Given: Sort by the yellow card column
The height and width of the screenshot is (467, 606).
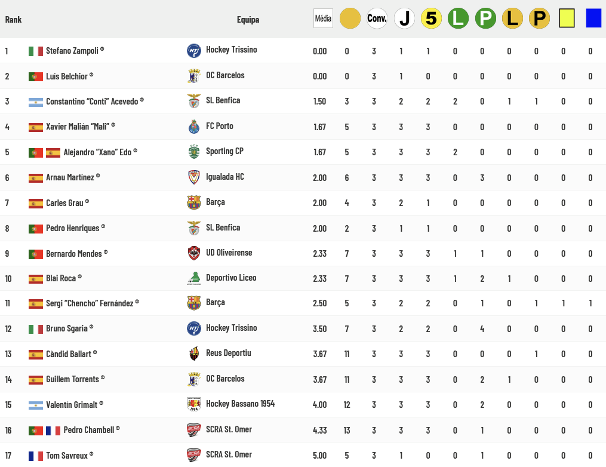Looking at the screenshot, I should (566, 19).
